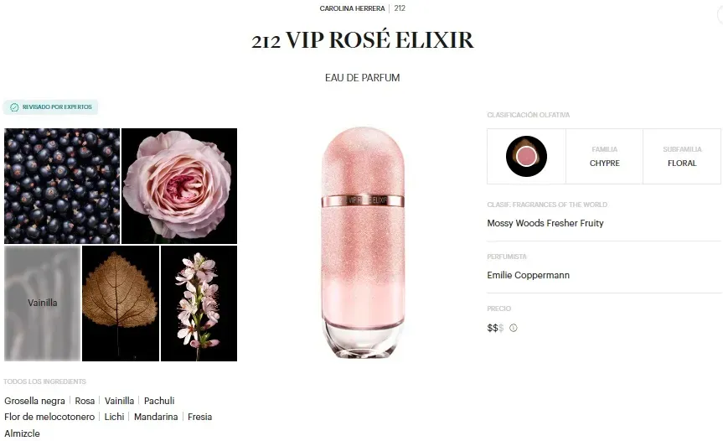723x441 pixels.
Task: Select the Floral subfamily cell
Action: pyautogui.click(x=682, y=157)
